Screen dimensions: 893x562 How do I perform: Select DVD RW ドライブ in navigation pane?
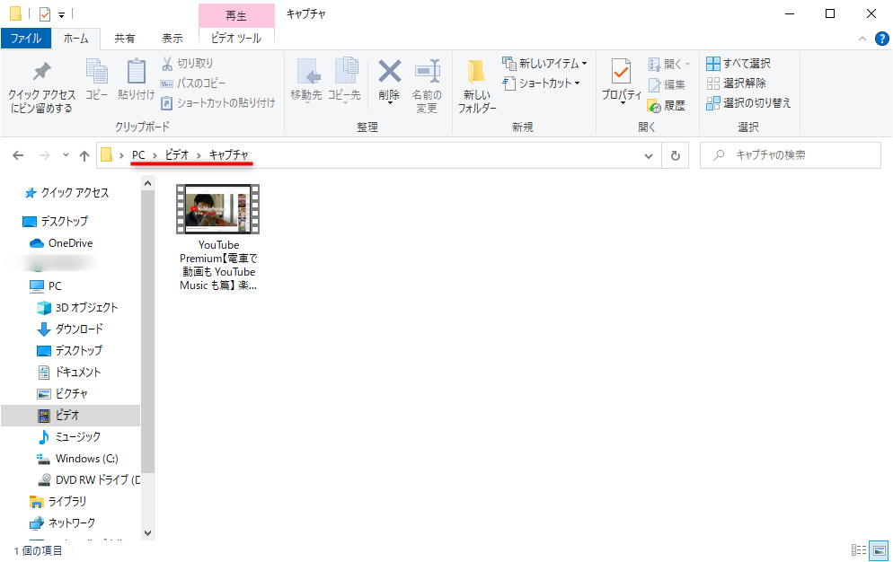(89, 480)
